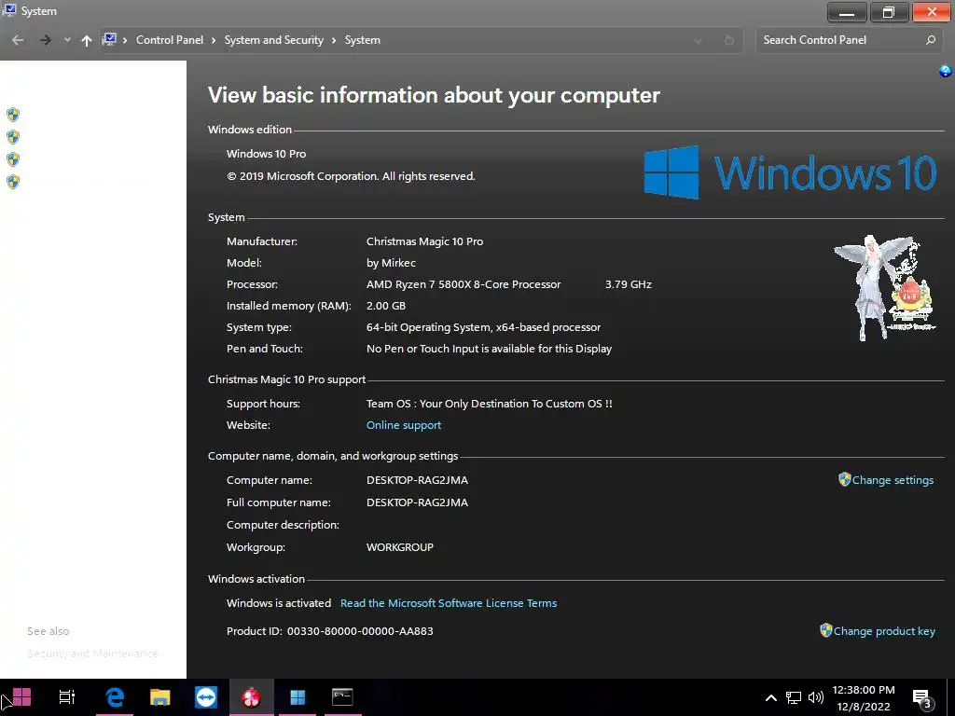The height and width of the screenshot is (716, 955).
Task: Open the Online support link
Action: 404,425
